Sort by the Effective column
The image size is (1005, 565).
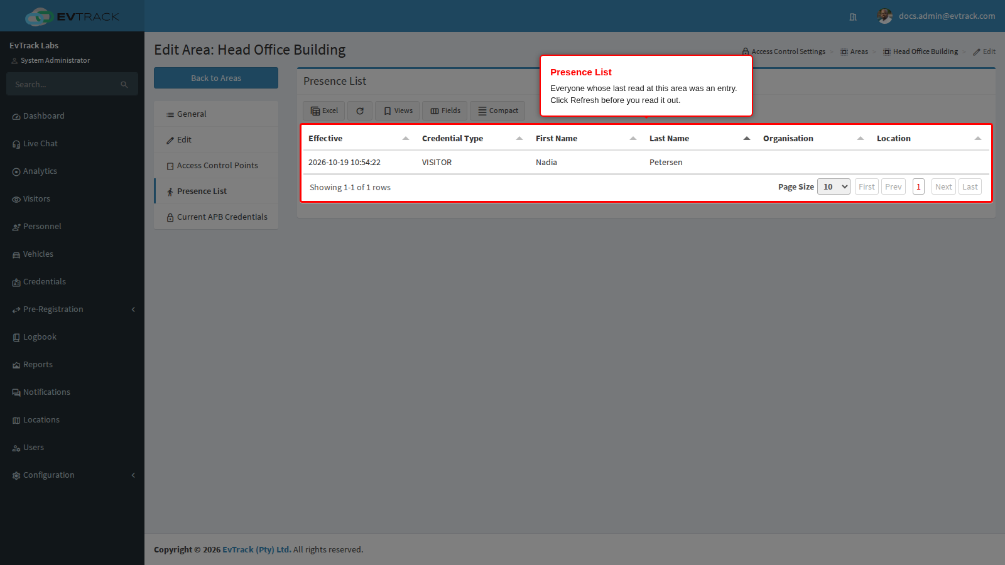(359, 139)
